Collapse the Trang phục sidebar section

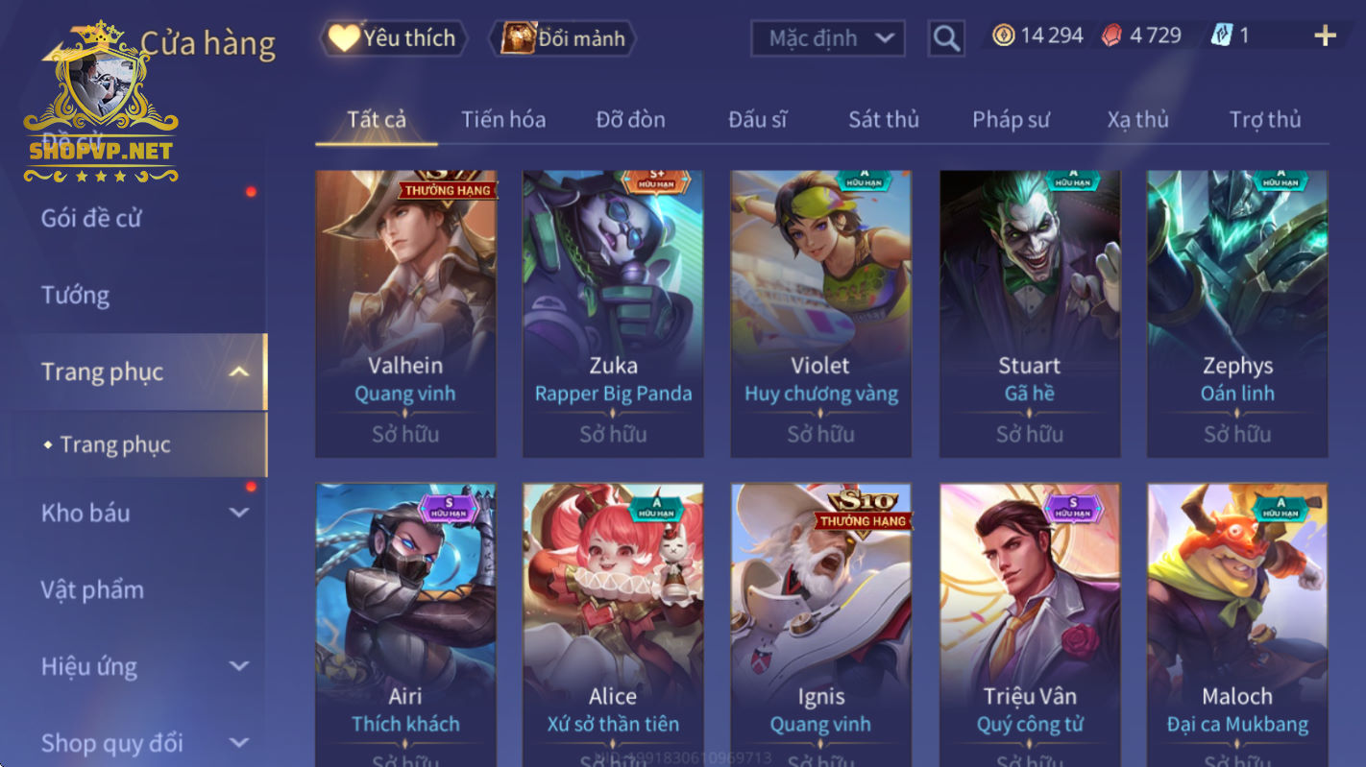[240, 372]
